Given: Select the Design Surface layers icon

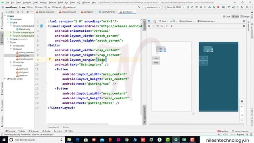Looking at the screenshot, I should [149, 21].
